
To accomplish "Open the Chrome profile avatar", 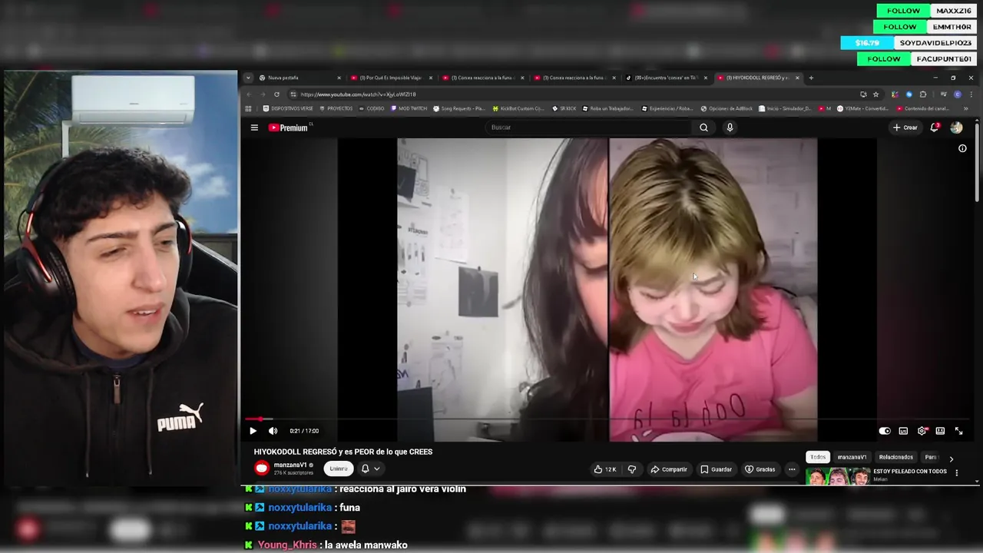I will click(x=957, y=94).
